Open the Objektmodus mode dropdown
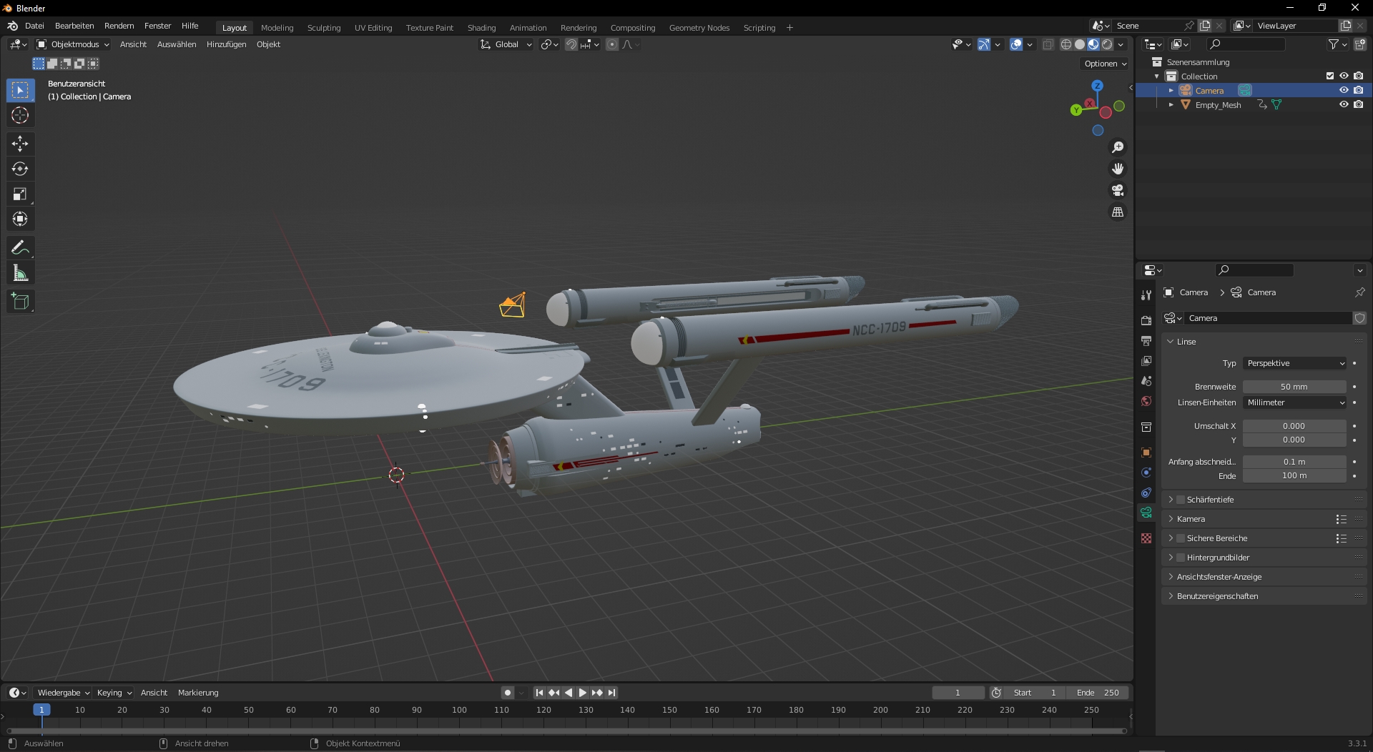Viewport: 1373px width, 752px height. click(73, 44)
